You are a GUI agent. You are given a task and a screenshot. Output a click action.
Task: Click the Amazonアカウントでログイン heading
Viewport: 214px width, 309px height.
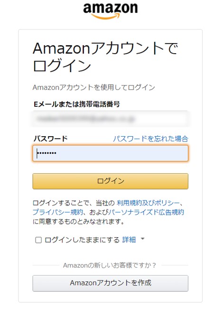pyautogui.click(x=105, y=57)
